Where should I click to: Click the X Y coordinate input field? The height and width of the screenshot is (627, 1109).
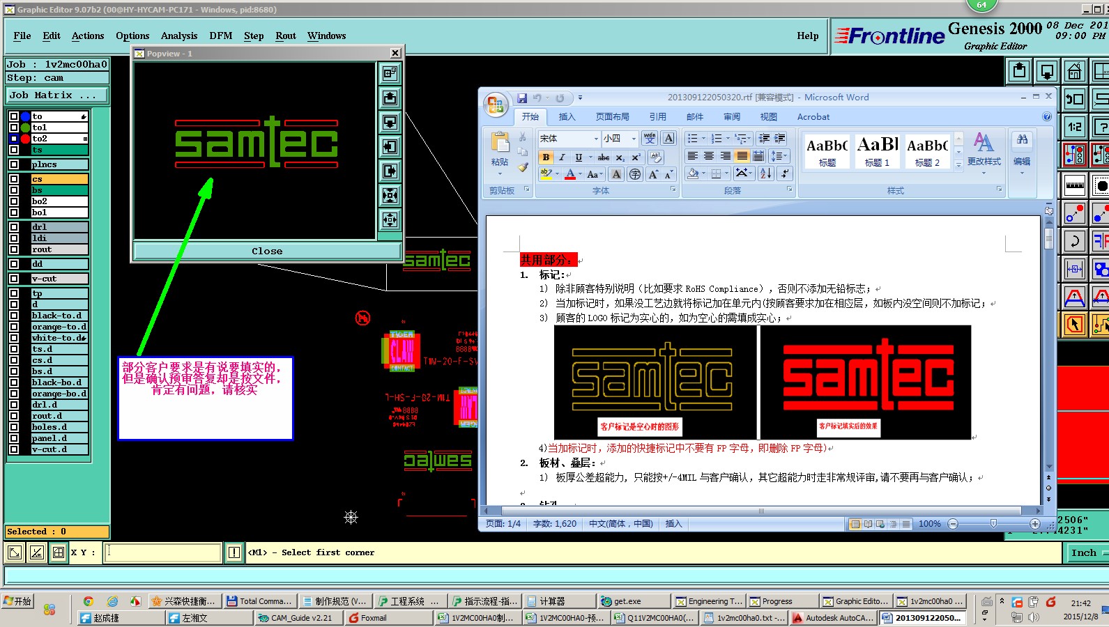(163, 552)
